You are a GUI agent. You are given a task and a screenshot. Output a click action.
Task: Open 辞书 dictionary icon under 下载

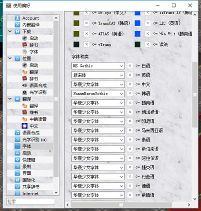(25, 45)
